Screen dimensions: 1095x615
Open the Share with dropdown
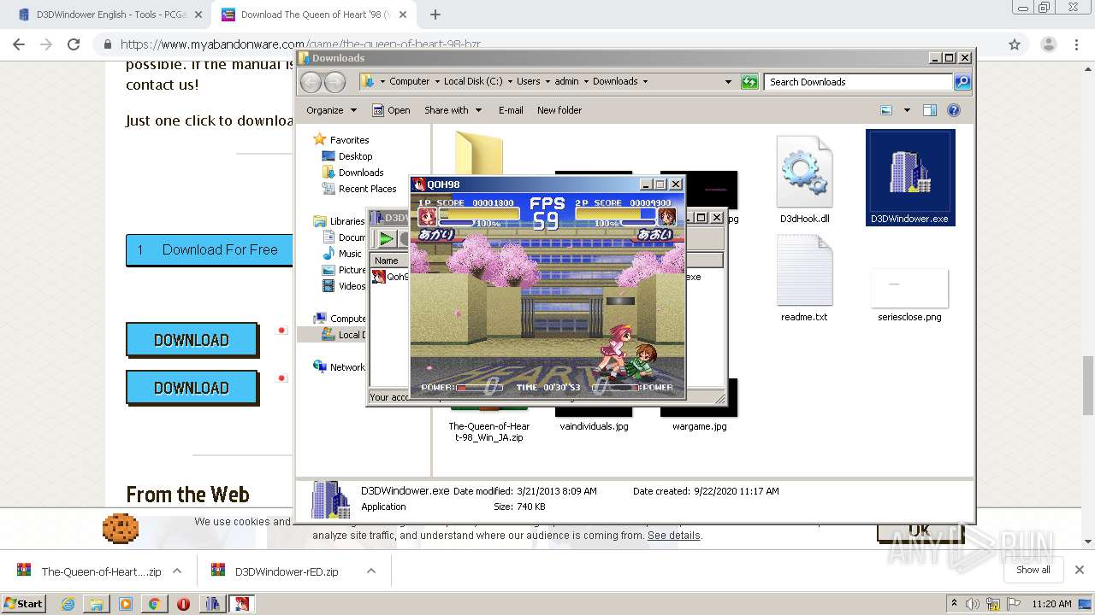point(453,110)
